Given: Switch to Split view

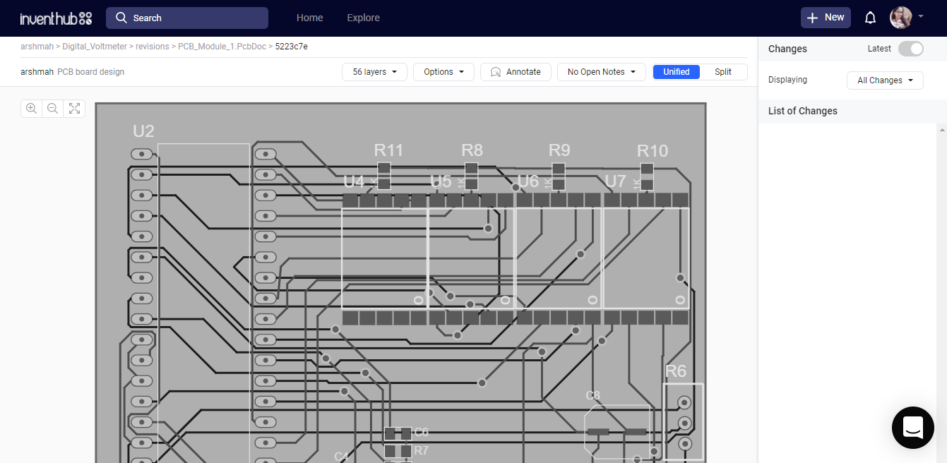Looking at the screenshot, I should (723, 72).
